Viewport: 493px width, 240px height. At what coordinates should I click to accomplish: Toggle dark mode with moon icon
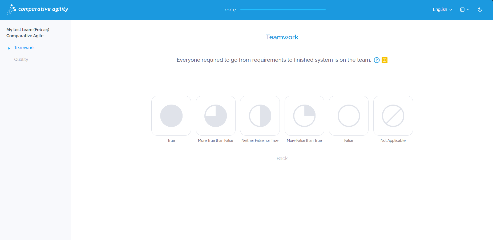coord(480,10)
